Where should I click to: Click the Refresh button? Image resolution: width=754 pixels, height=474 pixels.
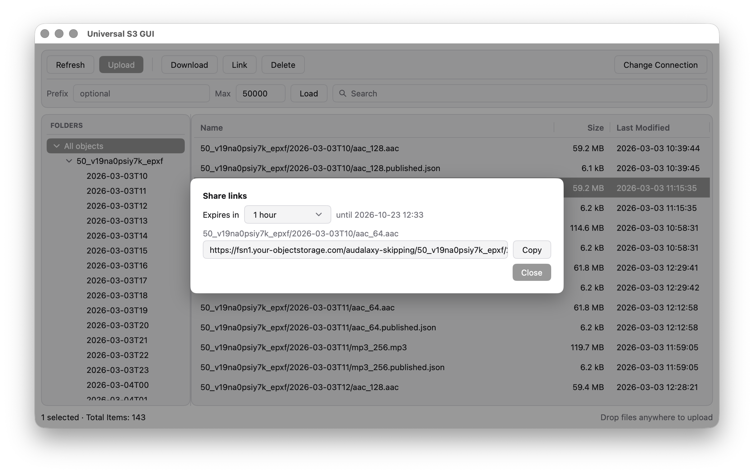click(x=70, y=65)
